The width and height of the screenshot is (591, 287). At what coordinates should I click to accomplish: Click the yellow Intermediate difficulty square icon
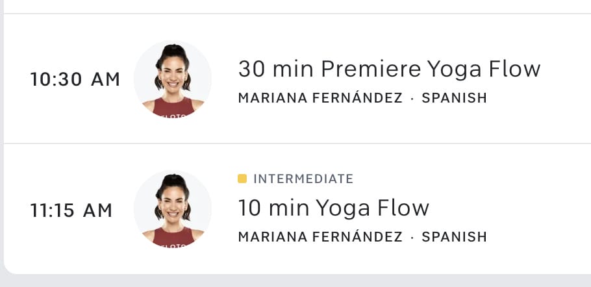tap(242, 179)
